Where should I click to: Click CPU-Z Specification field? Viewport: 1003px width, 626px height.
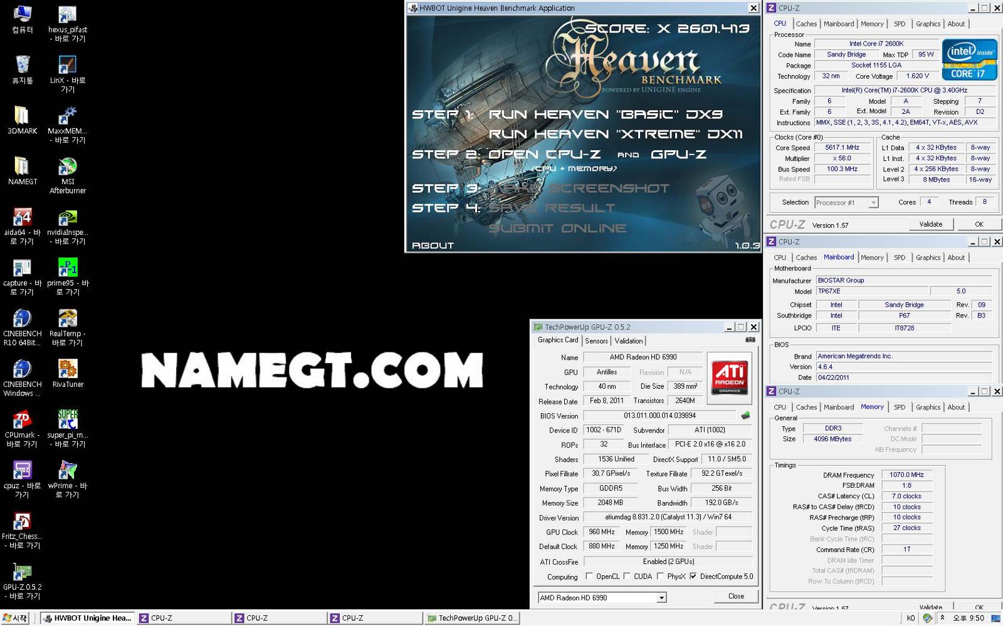click(904, 90)
